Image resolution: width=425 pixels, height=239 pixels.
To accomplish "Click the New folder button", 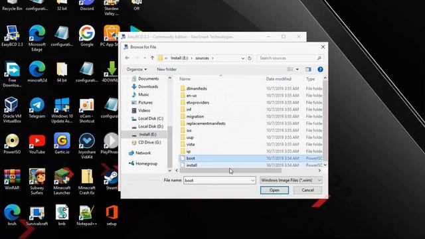I will 167,69.
